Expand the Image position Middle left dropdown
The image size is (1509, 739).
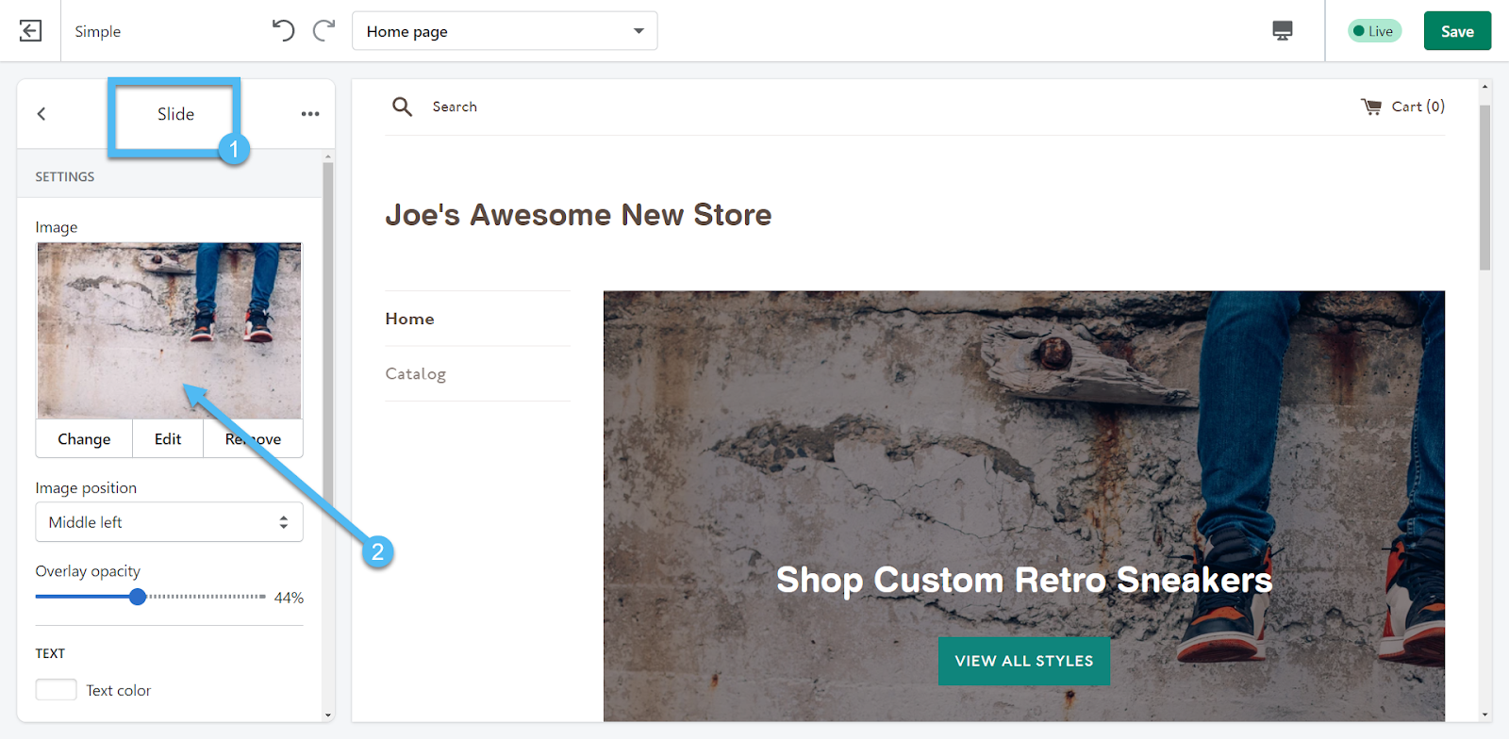point(169,522)
